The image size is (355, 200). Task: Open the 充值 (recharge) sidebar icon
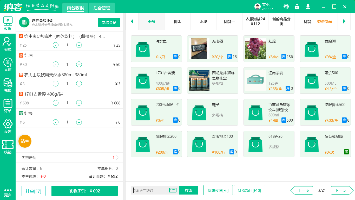coord(8,64)
